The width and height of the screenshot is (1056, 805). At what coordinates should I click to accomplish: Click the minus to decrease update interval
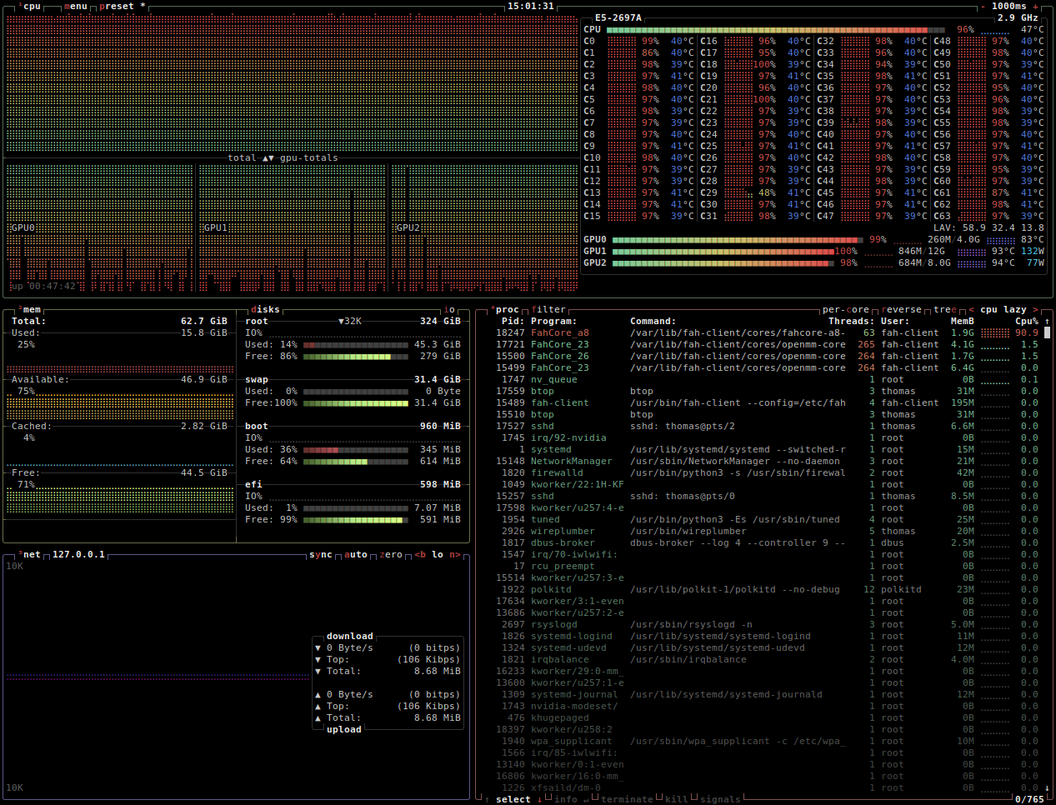(983, 7)
